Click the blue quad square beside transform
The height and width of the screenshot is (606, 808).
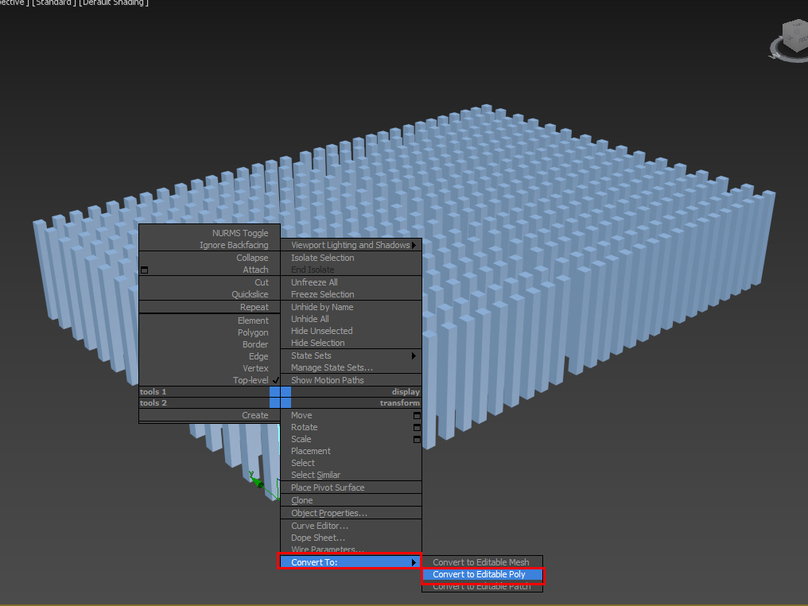click(x=286, y=402)
